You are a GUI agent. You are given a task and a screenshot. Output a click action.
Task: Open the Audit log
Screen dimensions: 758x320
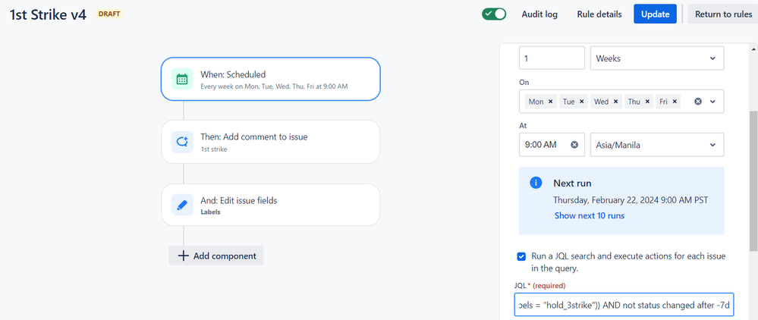[539, 14]
